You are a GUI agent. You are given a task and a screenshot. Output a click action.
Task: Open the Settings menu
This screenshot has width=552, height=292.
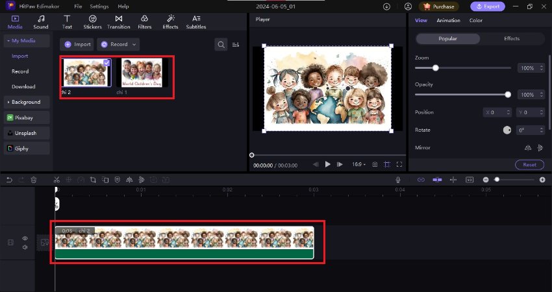pos(99,6)
